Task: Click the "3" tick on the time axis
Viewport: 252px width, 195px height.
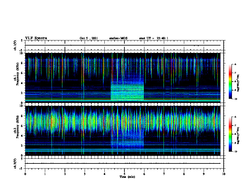Action: 85,174
